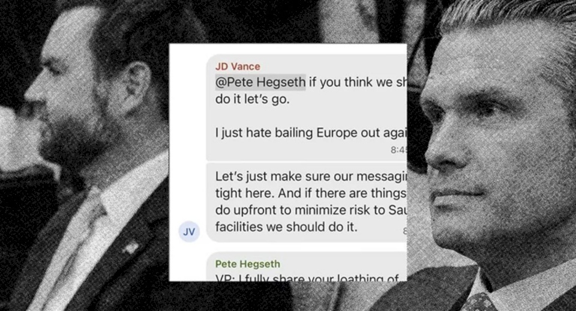Click the 'tight here. And if there are things' line

tap(311, 193)
